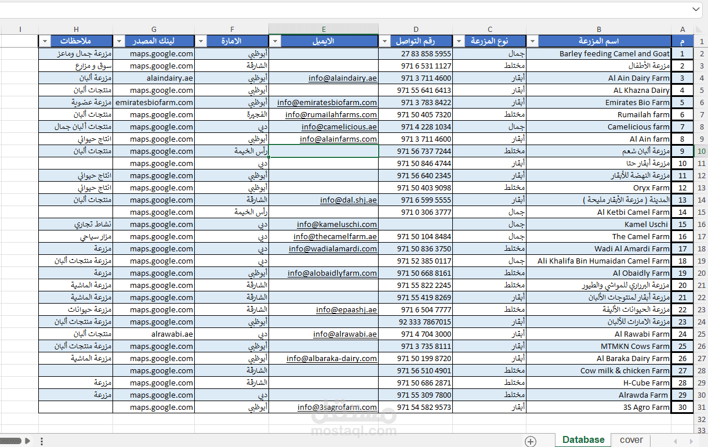Open the info@albaraka-dairy.com email link
The height and width of the screenshot is (447, 708).
(x=332, y=358)
